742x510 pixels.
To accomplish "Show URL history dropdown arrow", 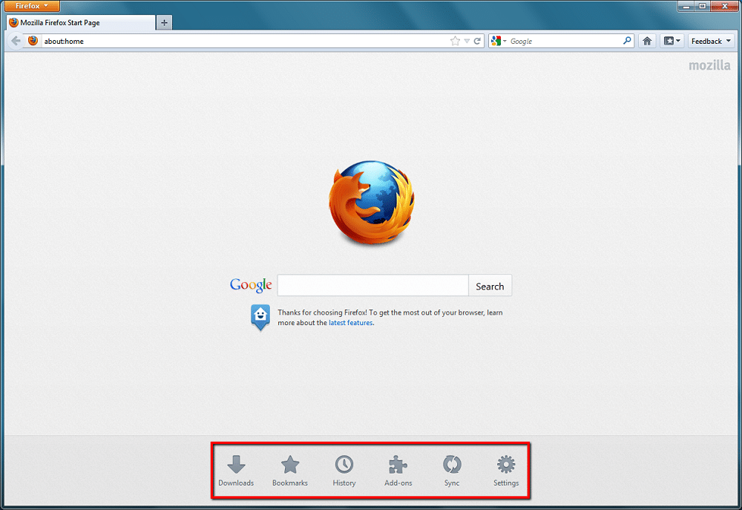I will coord(467,41).
